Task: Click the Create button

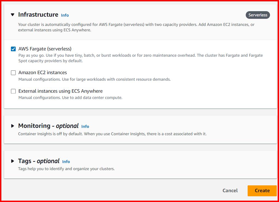Action: 262,191
